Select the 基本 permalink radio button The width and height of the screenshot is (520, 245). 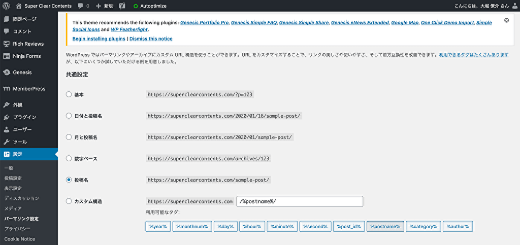tap(69, 94)
